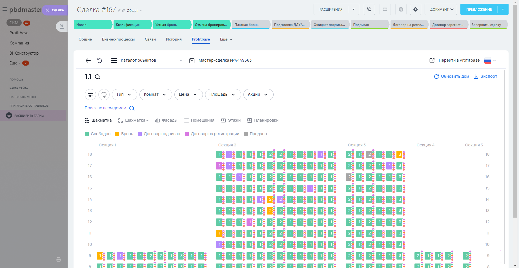Open the filter settings sliders icon

coord(90,95)
